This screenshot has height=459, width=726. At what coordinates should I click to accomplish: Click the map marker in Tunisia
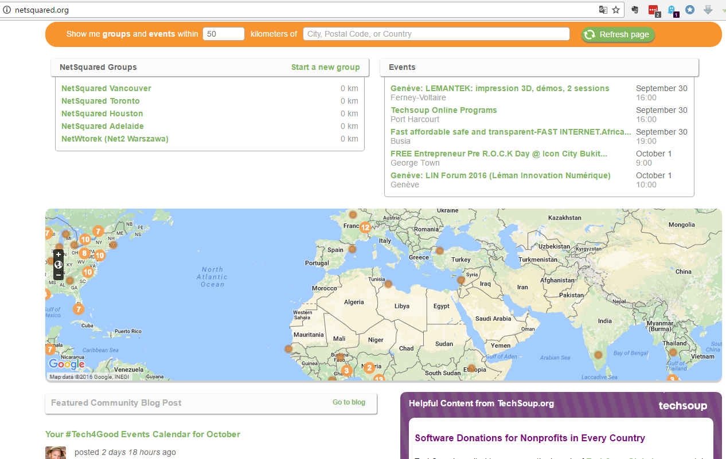[x=388, y=284]
